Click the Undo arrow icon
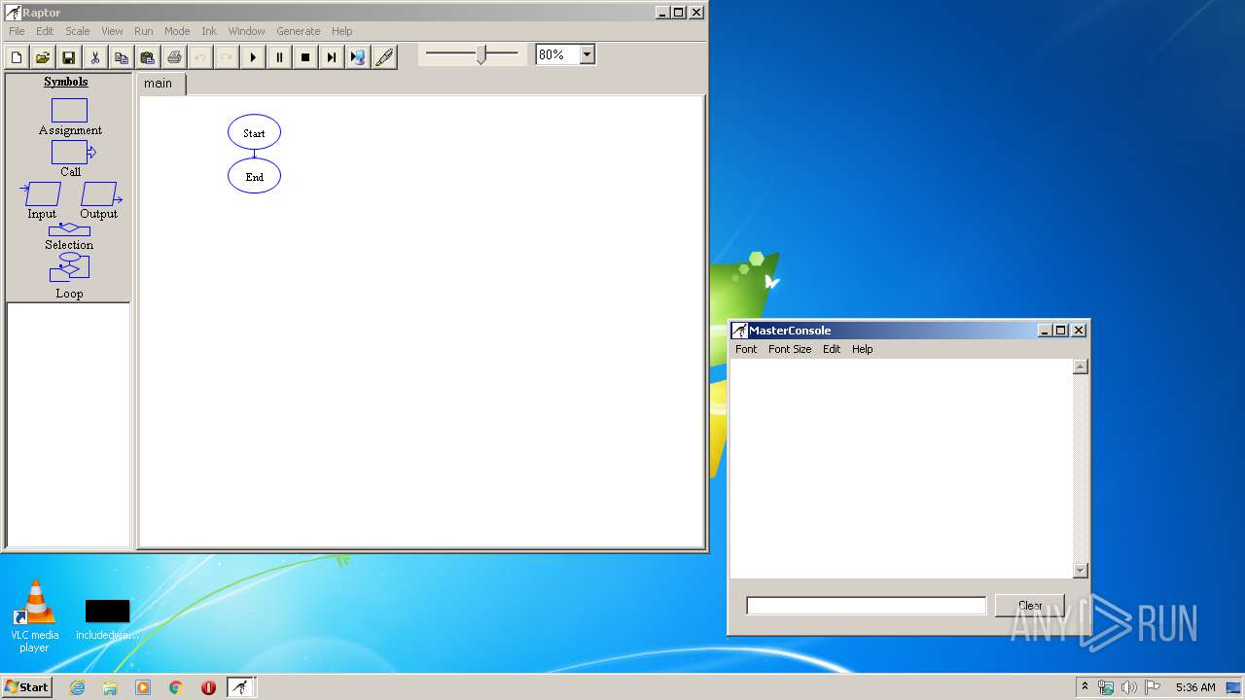 (200, 57)
